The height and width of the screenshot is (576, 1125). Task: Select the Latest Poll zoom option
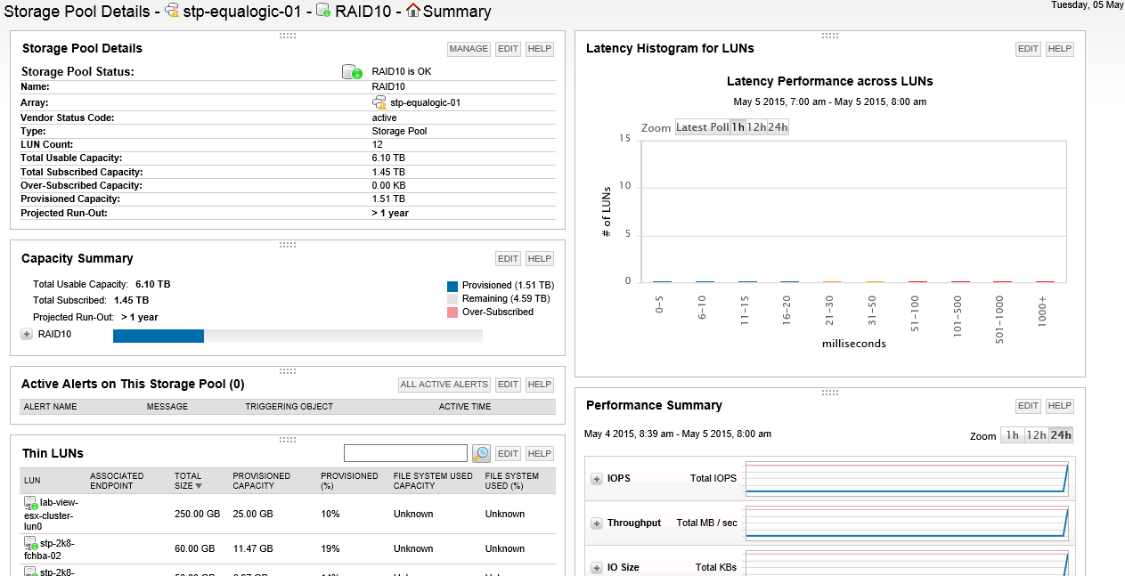[x=703, y=127]
